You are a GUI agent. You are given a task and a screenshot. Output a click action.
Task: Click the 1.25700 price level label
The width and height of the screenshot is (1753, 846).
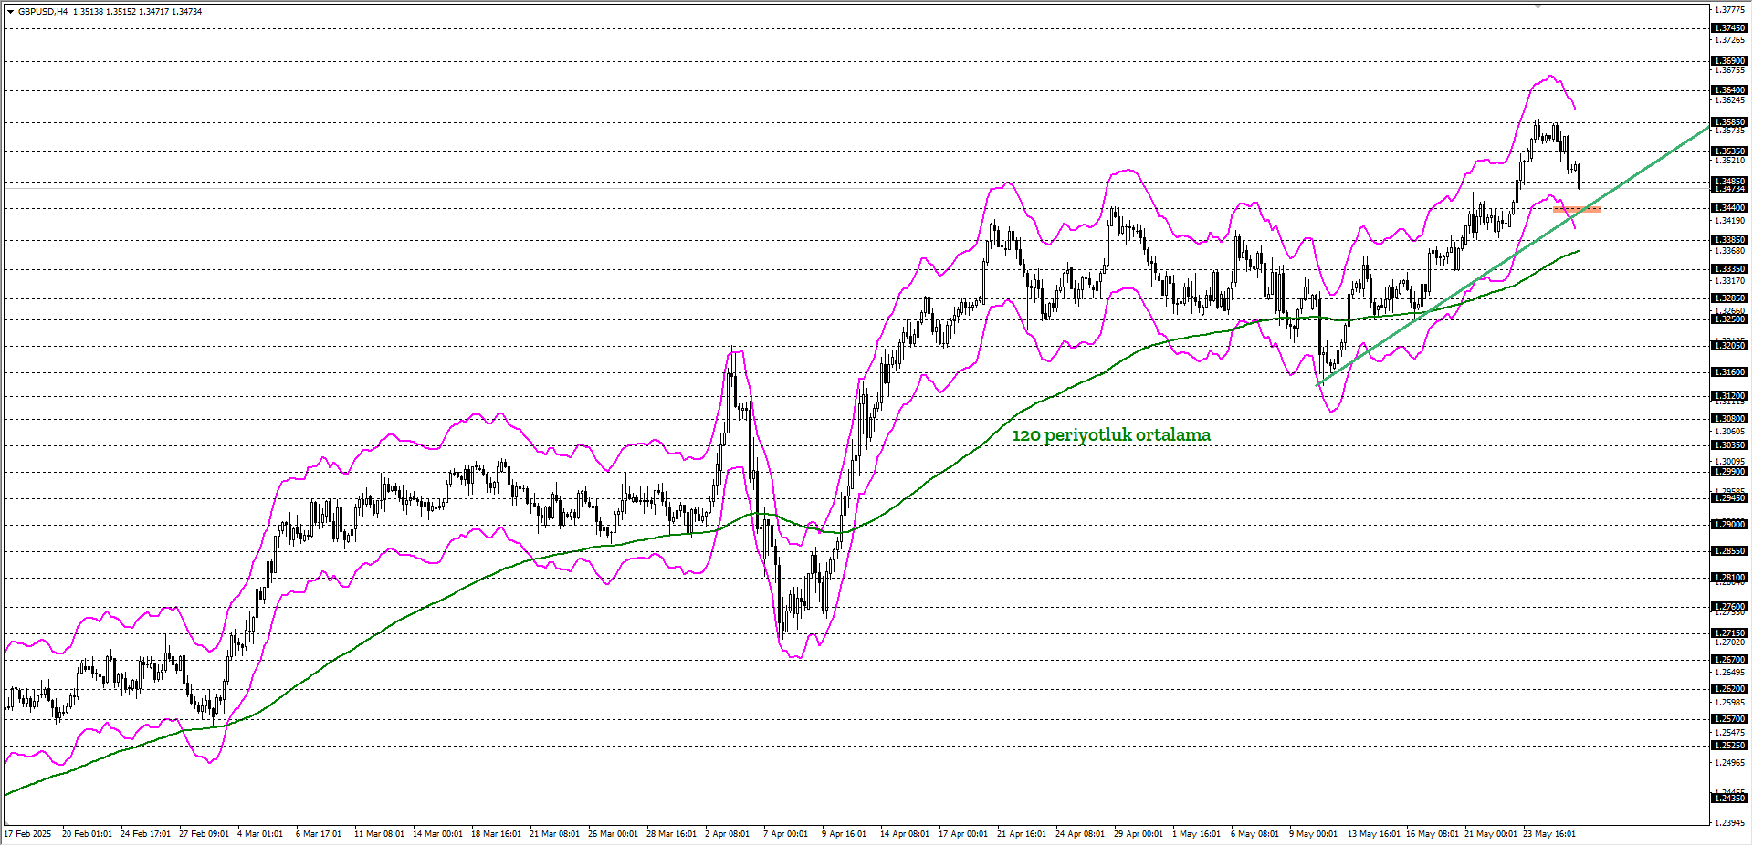click(1729, 719)
